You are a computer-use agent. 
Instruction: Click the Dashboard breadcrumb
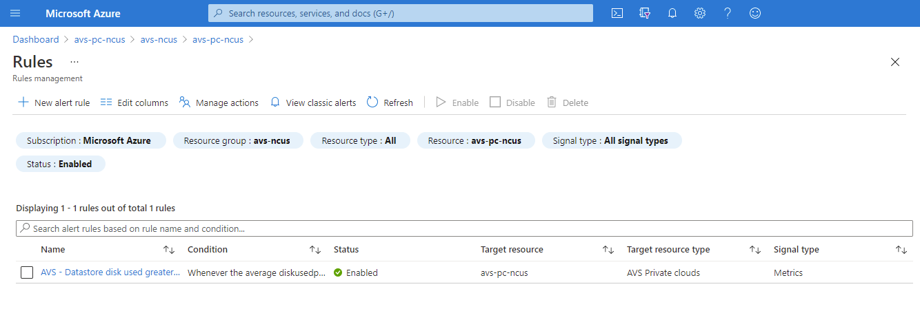click(x=36, y=39)
